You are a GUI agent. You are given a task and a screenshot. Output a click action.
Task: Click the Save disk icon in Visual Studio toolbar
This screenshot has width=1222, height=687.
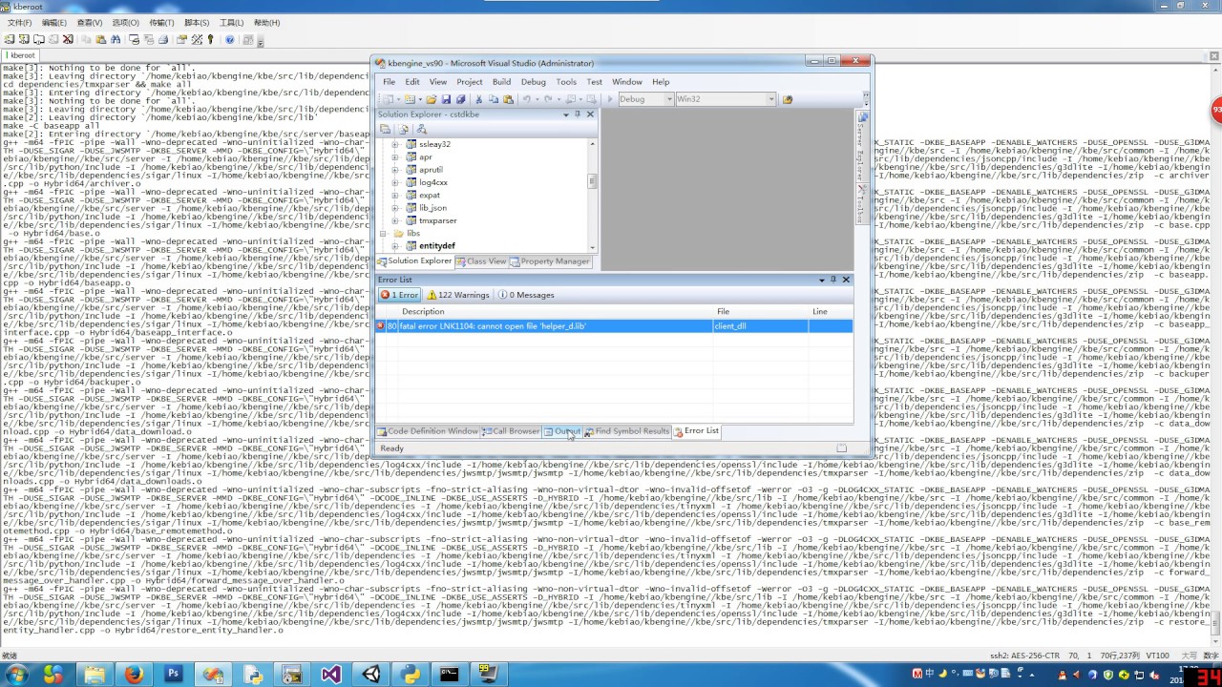point(446,99)
